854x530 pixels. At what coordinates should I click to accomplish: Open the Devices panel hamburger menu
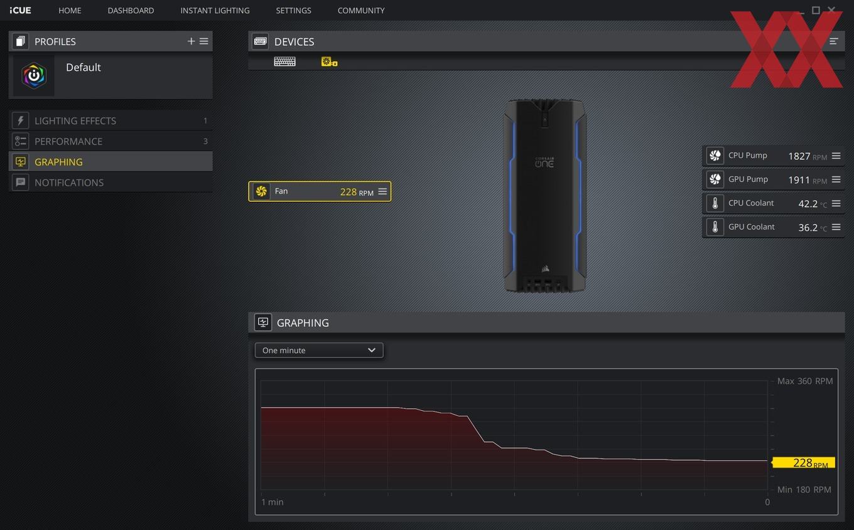[x=834, y=41]
